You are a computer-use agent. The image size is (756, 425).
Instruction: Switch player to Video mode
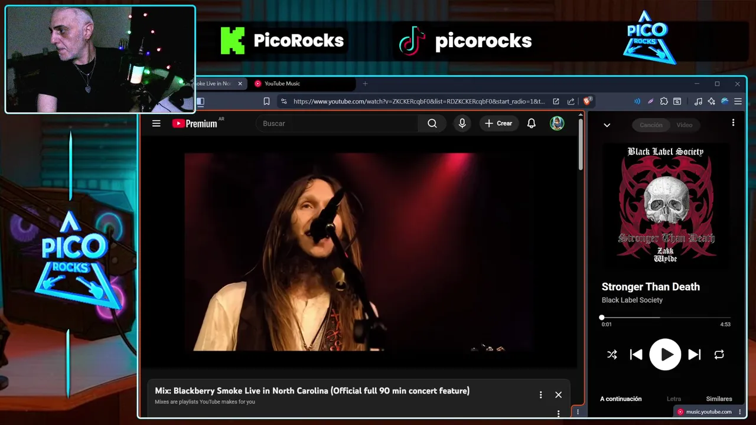[685, 125]
